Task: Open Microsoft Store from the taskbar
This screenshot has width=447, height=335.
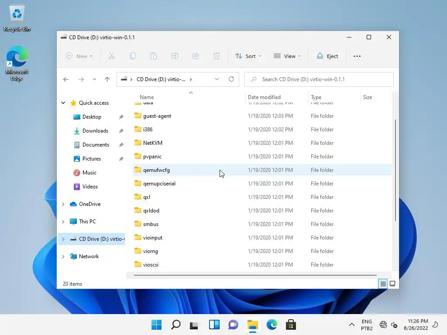Action: pyautogui.click(x=291, y=325)
